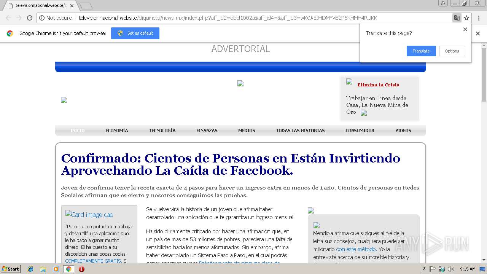The image size is (487, 274).
Task: Click scrollbar down arrow
Action: (x=484, y=261)
